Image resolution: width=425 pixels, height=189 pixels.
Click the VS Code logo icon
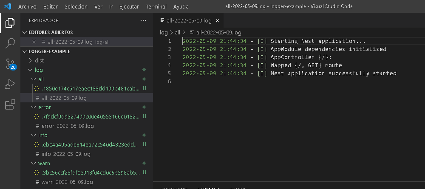(x=8, y=6)
